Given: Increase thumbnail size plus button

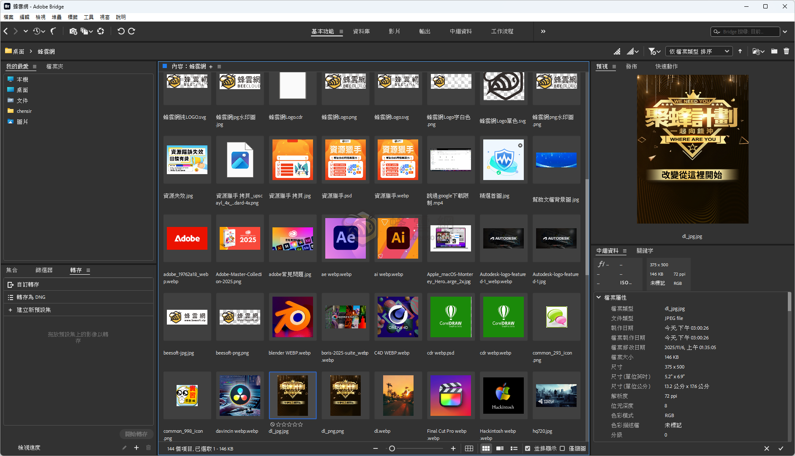Looking at the screenshot, I should (453, 448).
